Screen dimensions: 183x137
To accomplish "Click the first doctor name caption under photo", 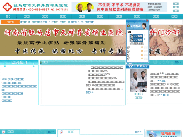I will pos(138,94).
